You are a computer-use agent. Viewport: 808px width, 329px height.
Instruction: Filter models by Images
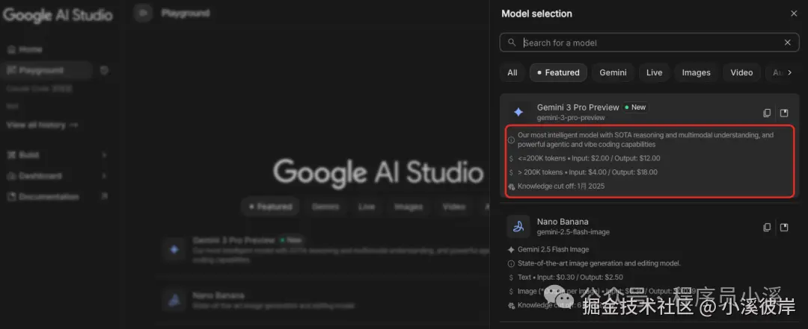click(696, 72)
